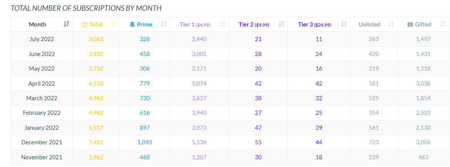The width and height of the screenshot is (450, 167).
Task: Click Tier 3 value 11 for July 2022
Action: pos(318,39)
